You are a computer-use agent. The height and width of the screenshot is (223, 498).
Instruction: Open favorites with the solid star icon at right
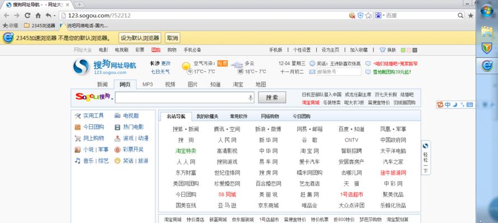[x=471, y=16]
